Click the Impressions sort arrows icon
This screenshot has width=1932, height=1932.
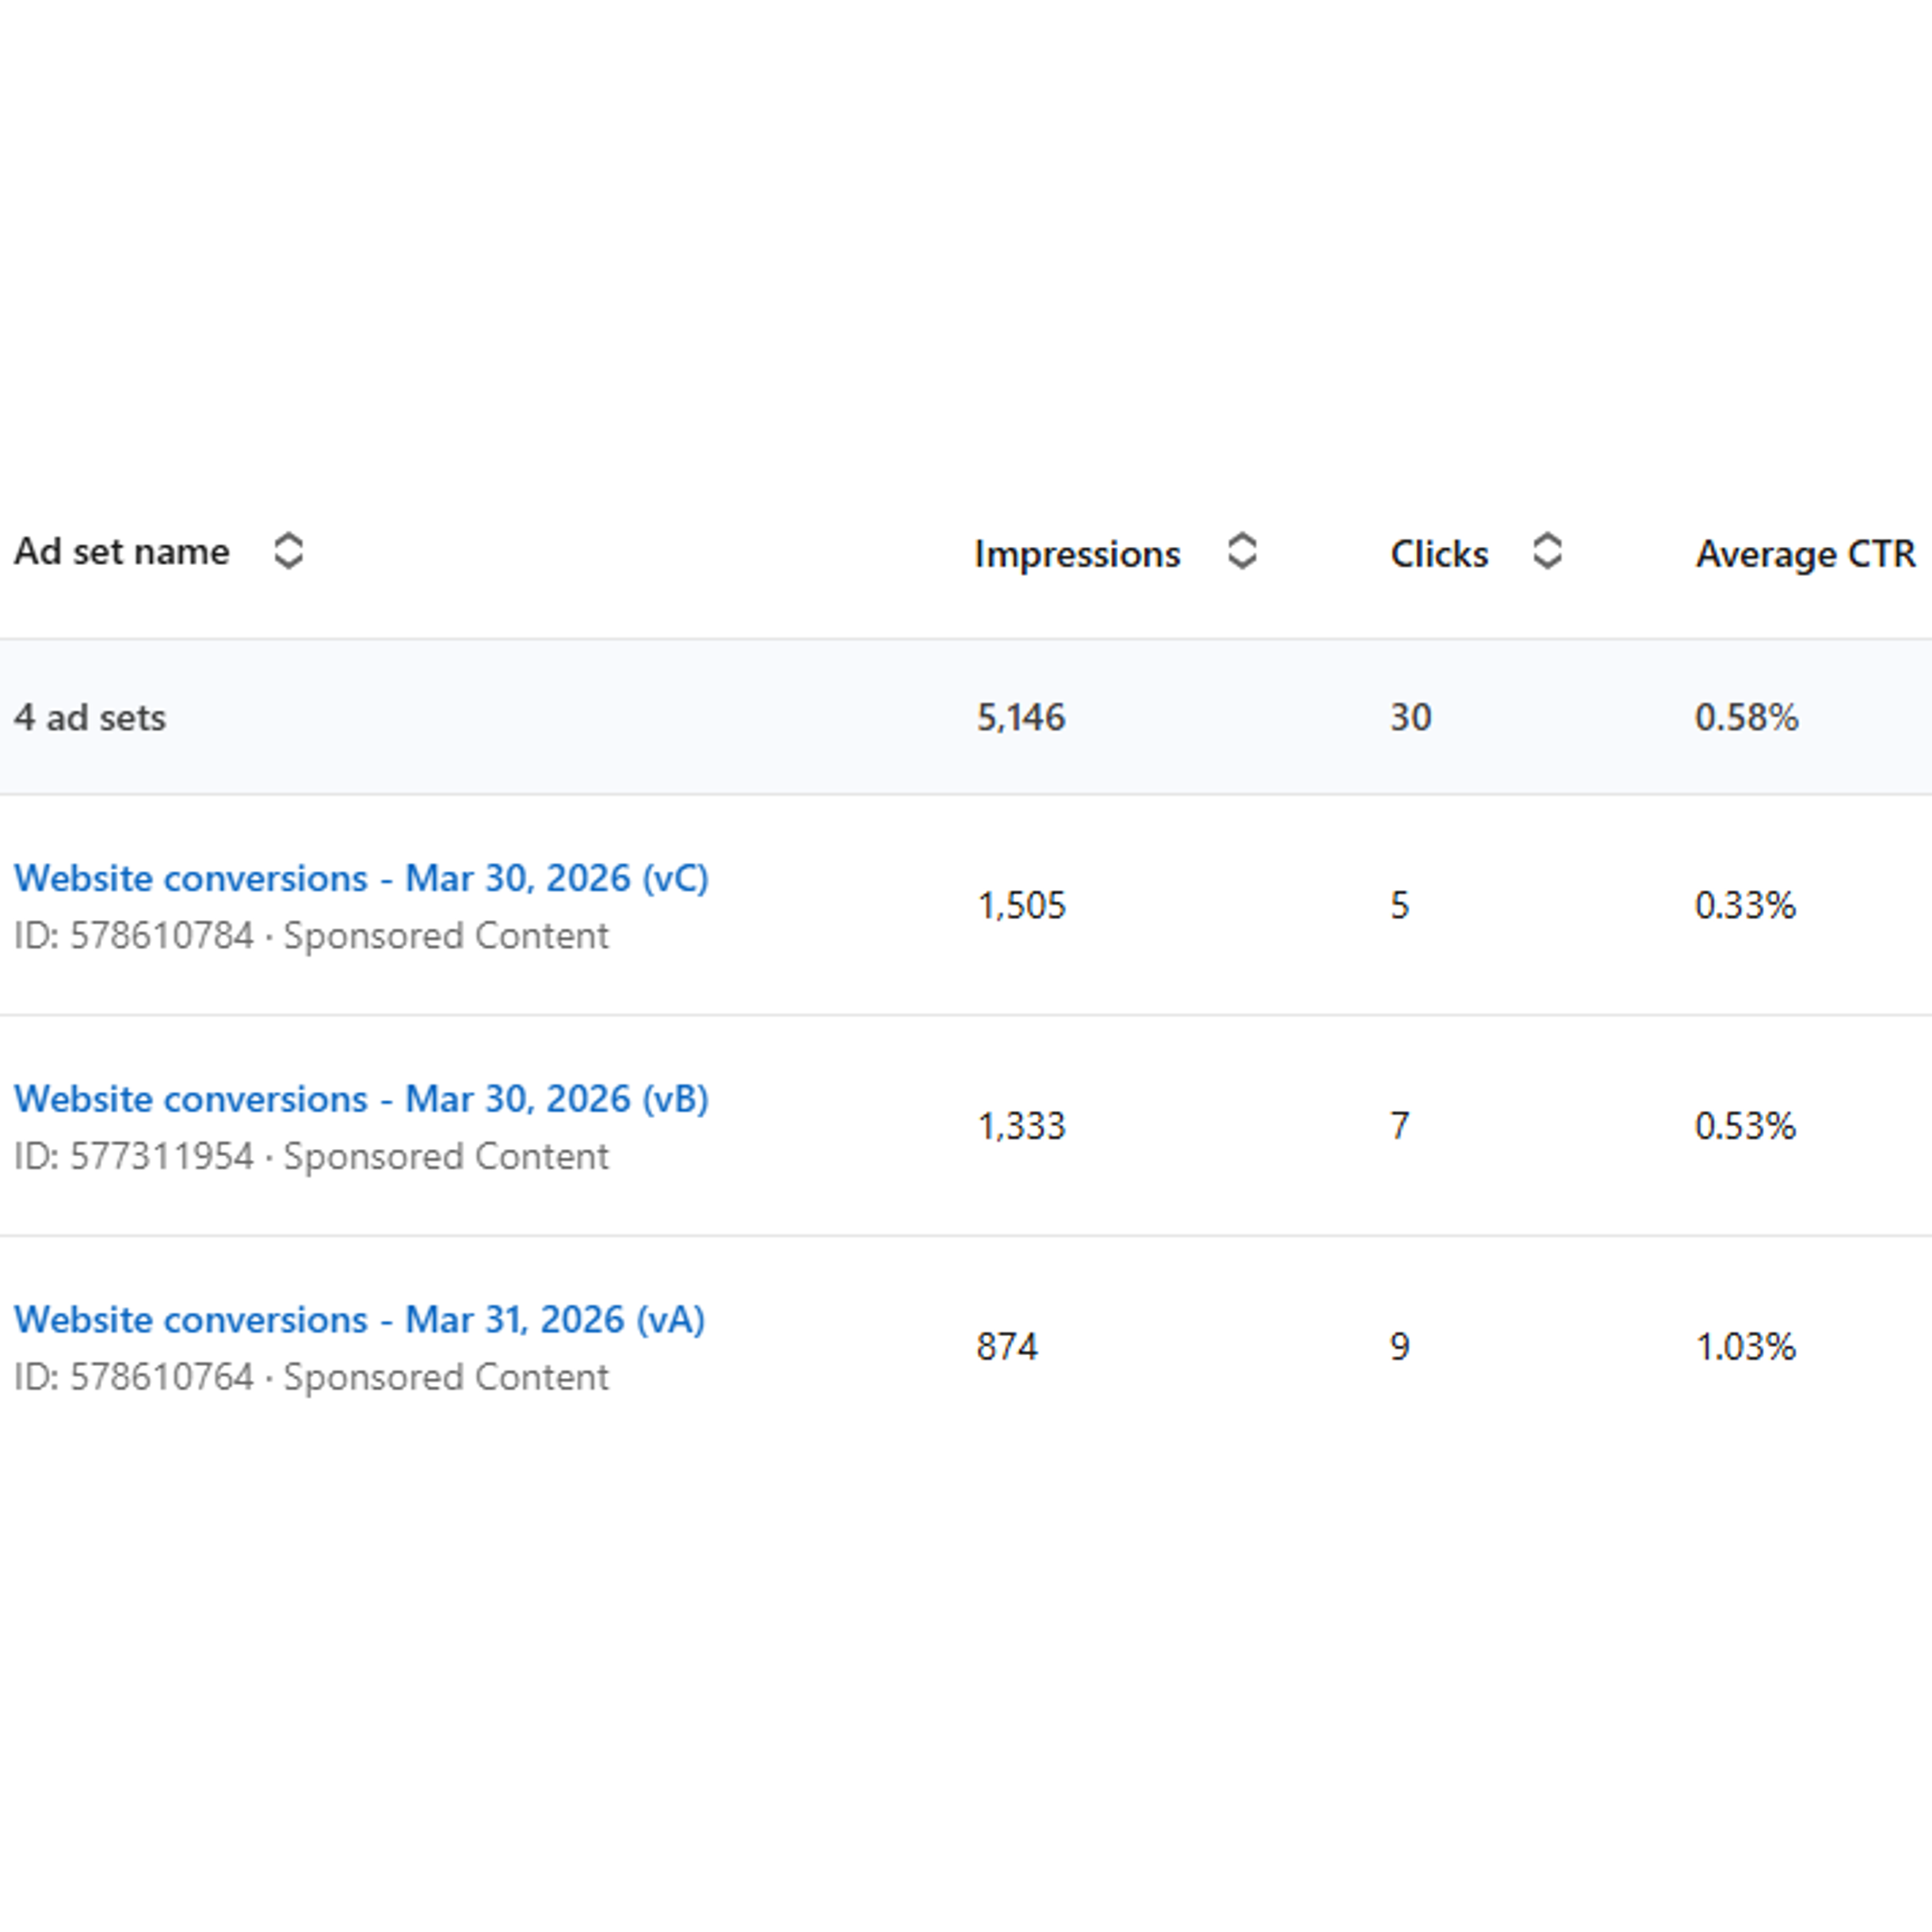point(1242,551)
